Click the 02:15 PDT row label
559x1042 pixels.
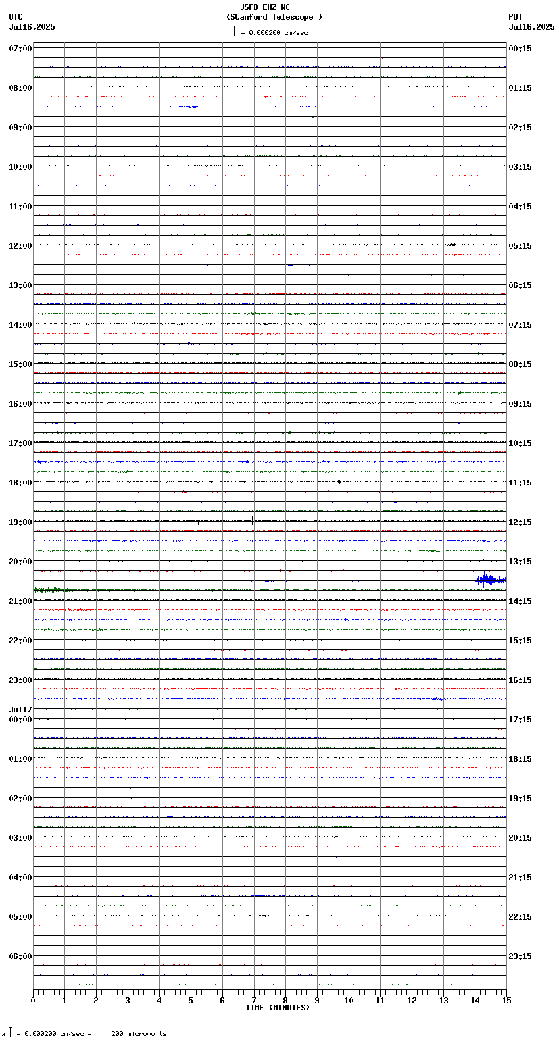(520, 128)
